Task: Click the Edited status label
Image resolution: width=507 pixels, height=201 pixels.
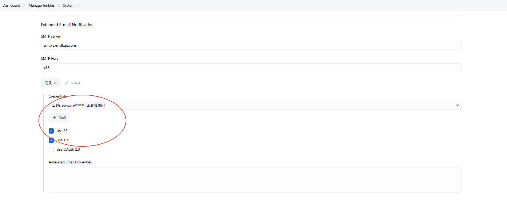Action: (75, 83)
